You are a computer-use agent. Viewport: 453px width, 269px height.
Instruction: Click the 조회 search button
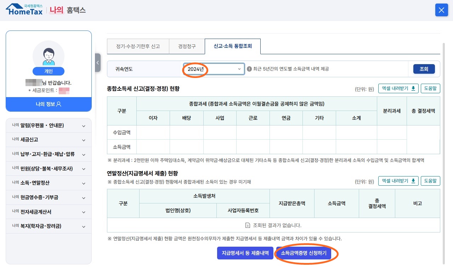(424, 69)
